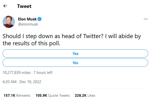Image resolution: width=152 pixels, height=101 pixels.
Task: Click the 7 hours left text
Action: [x=43, y=73]
